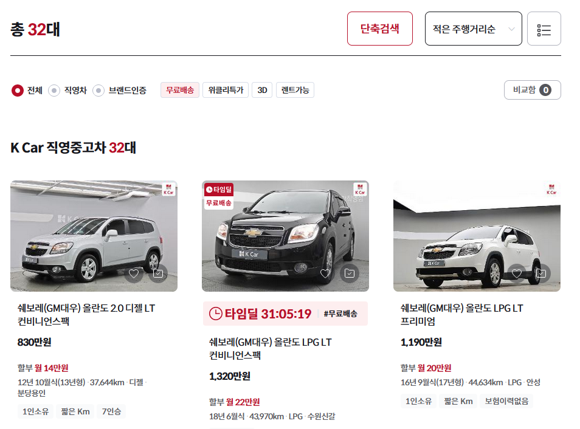The height and width of the screenshot is (429, 580).
Task: Enable the 워클리특가 filter
Action: point(225,90)
